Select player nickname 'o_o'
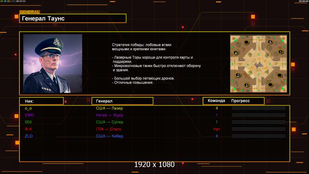Viewport: 309px width, 174px height. coord(28,108)
